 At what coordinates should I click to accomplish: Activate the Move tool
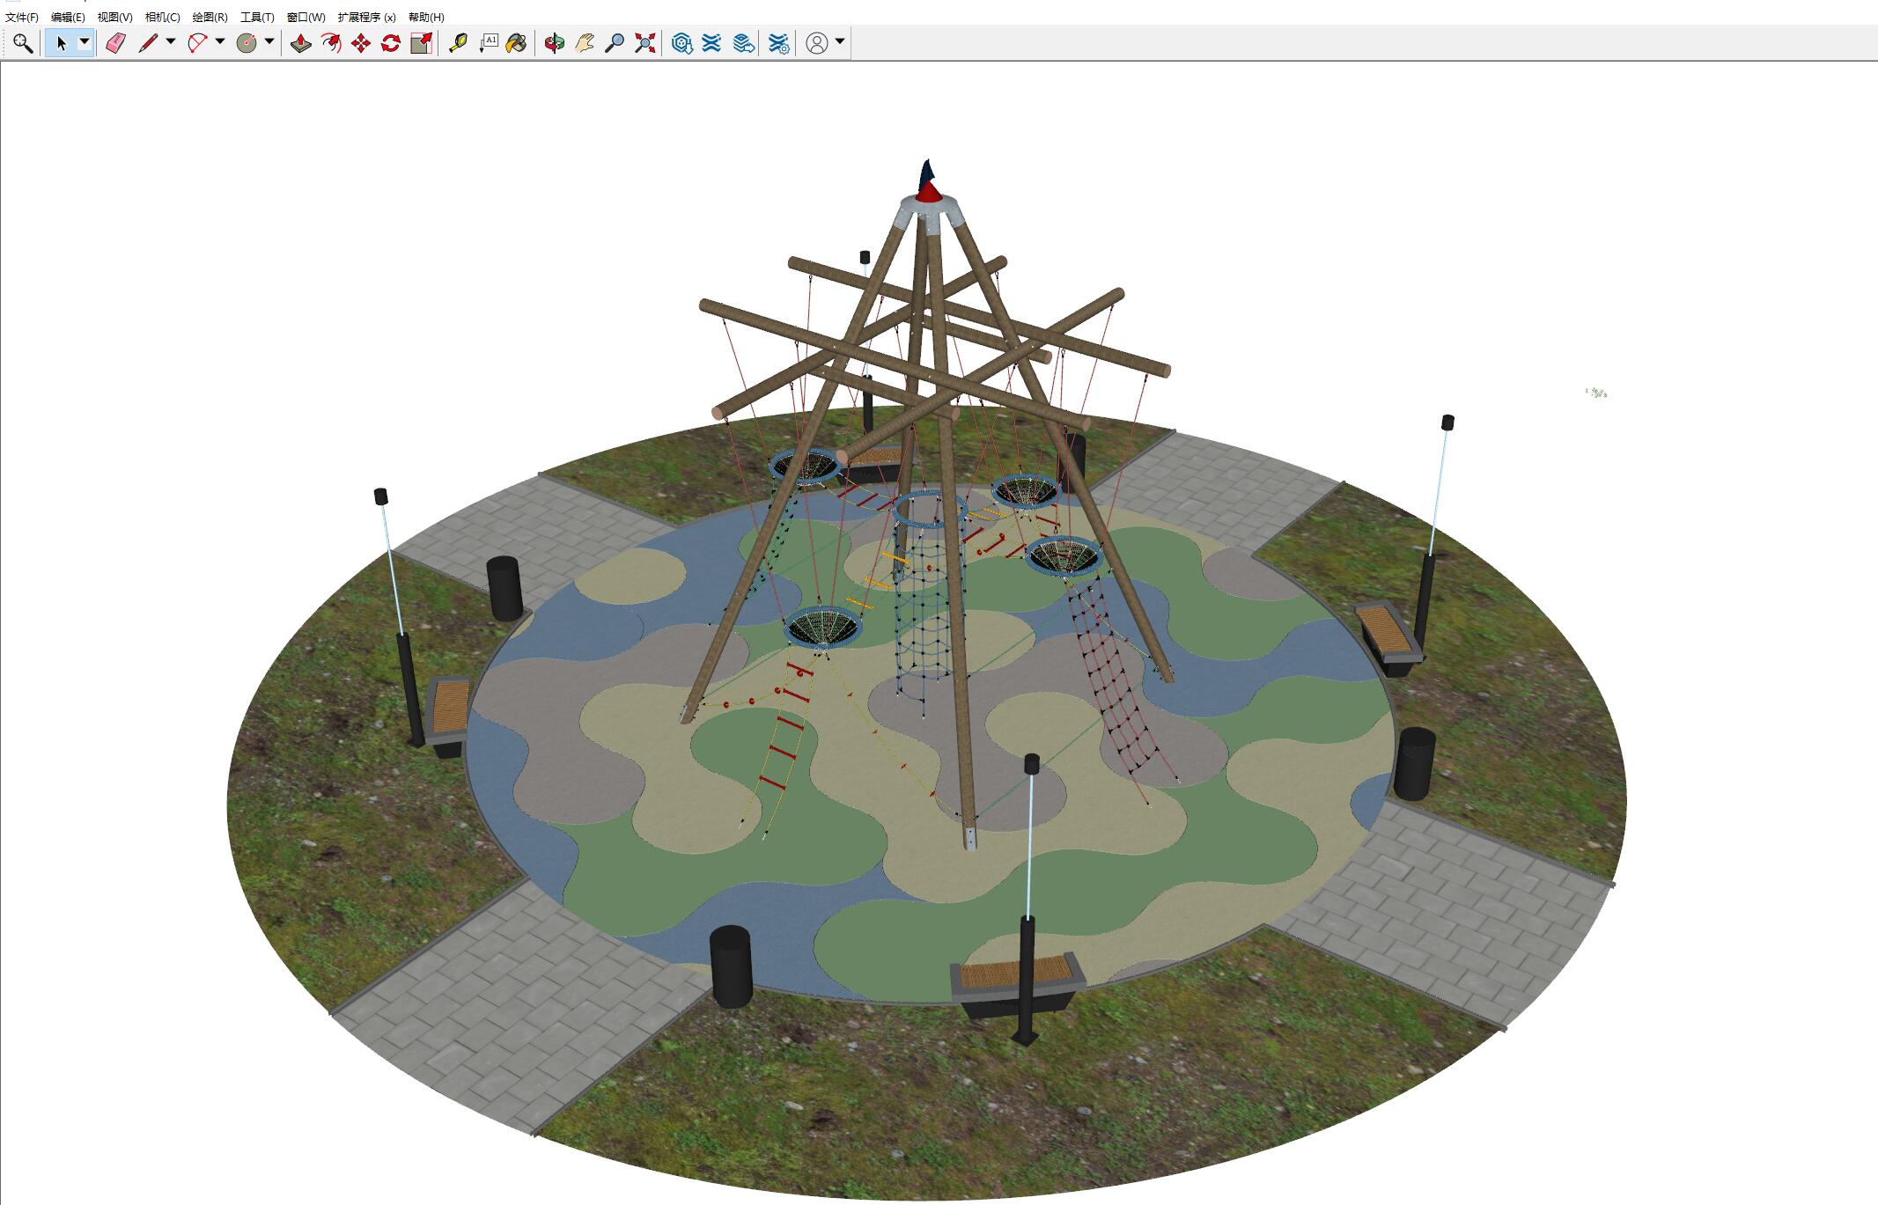361,43
